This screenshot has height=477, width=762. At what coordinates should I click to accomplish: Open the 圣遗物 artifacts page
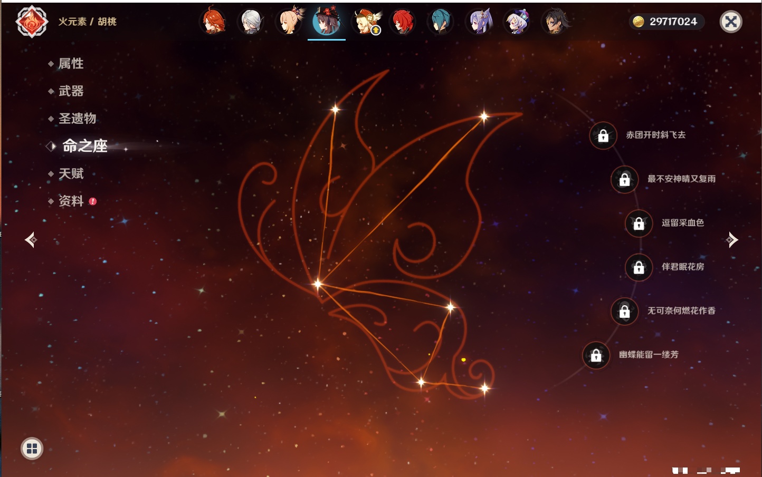tap(77, 119)
